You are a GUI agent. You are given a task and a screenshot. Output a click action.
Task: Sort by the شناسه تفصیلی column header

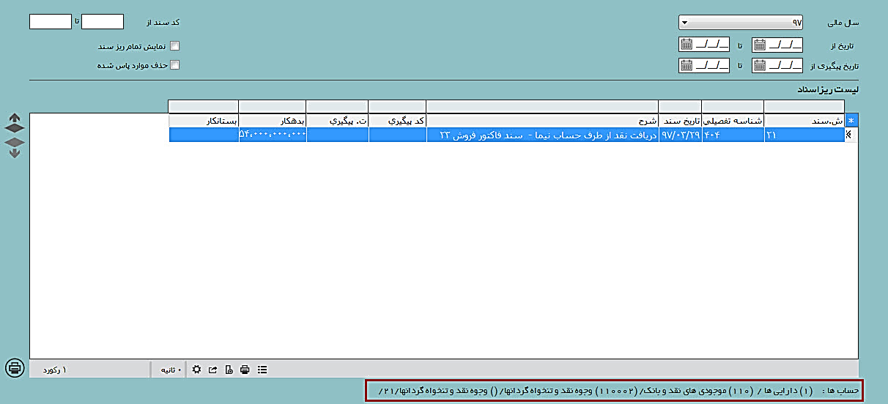click(733, 121)
